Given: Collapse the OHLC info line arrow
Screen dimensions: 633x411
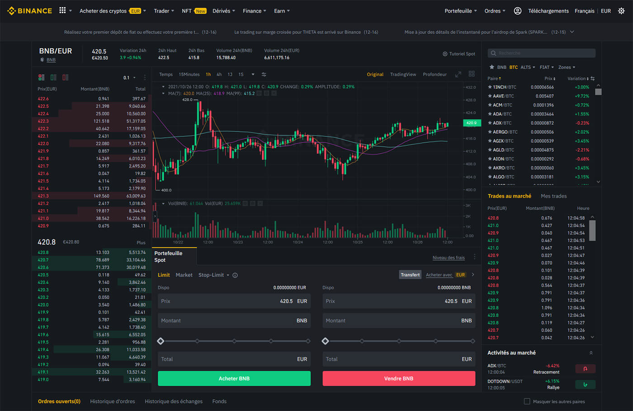Looking at the screenshot, I should [x=163, y=87].
